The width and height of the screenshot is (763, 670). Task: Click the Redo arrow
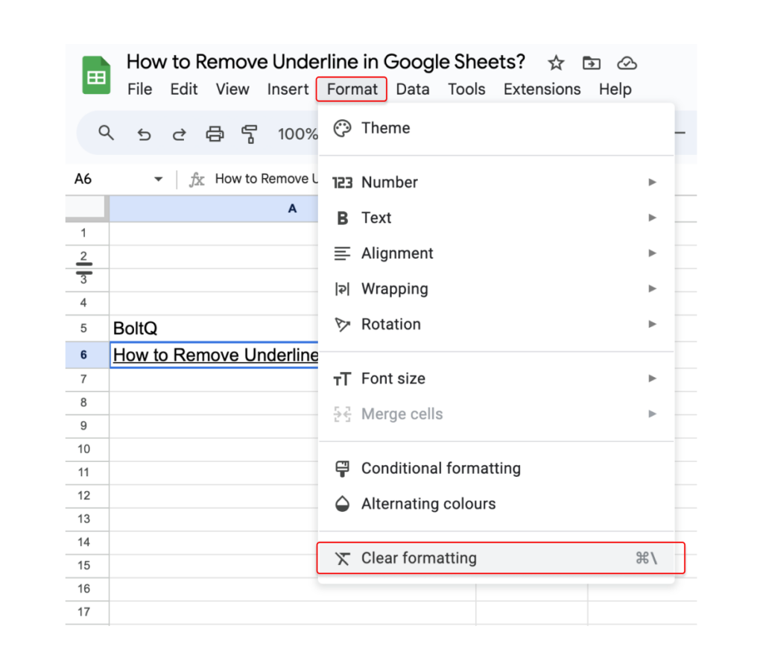pyautogui.click(x=179, y=133)
